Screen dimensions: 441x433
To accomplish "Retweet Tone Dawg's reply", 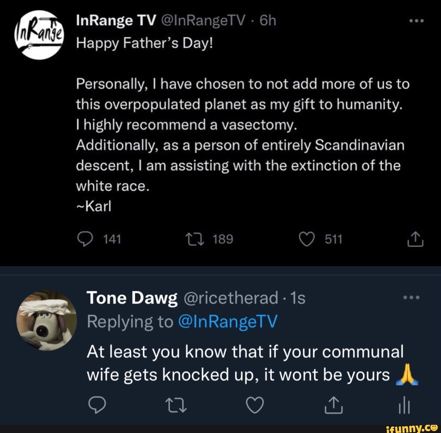I will [x=176, y=406].
